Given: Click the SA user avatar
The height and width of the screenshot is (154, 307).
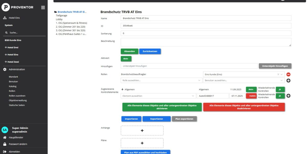Looking at the screenshot, I should 5,130.
